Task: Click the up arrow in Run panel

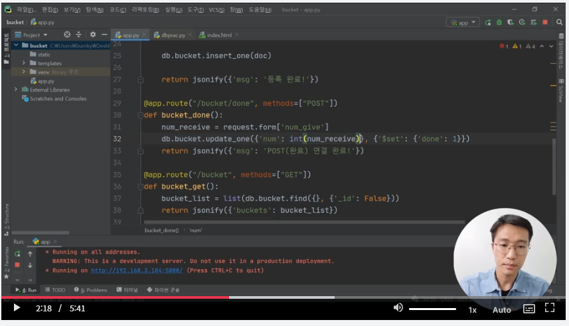Action: [30, 254]
